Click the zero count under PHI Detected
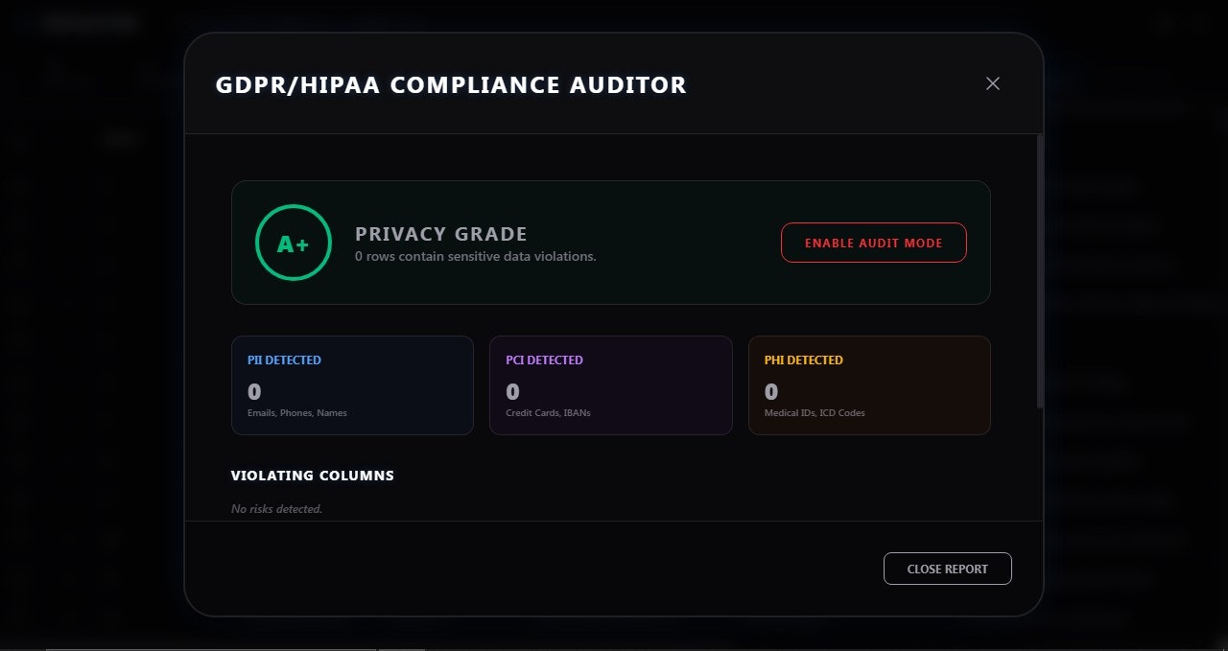This screenshot has height=651, width=1228. pos(770,391)
